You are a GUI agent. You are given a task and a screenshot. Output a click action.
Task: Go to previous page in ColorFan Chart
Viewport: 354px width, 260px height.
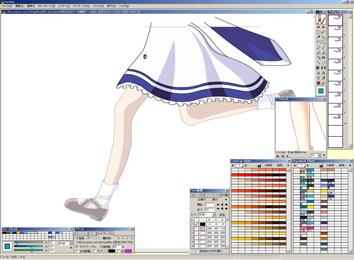coord(233,165)
